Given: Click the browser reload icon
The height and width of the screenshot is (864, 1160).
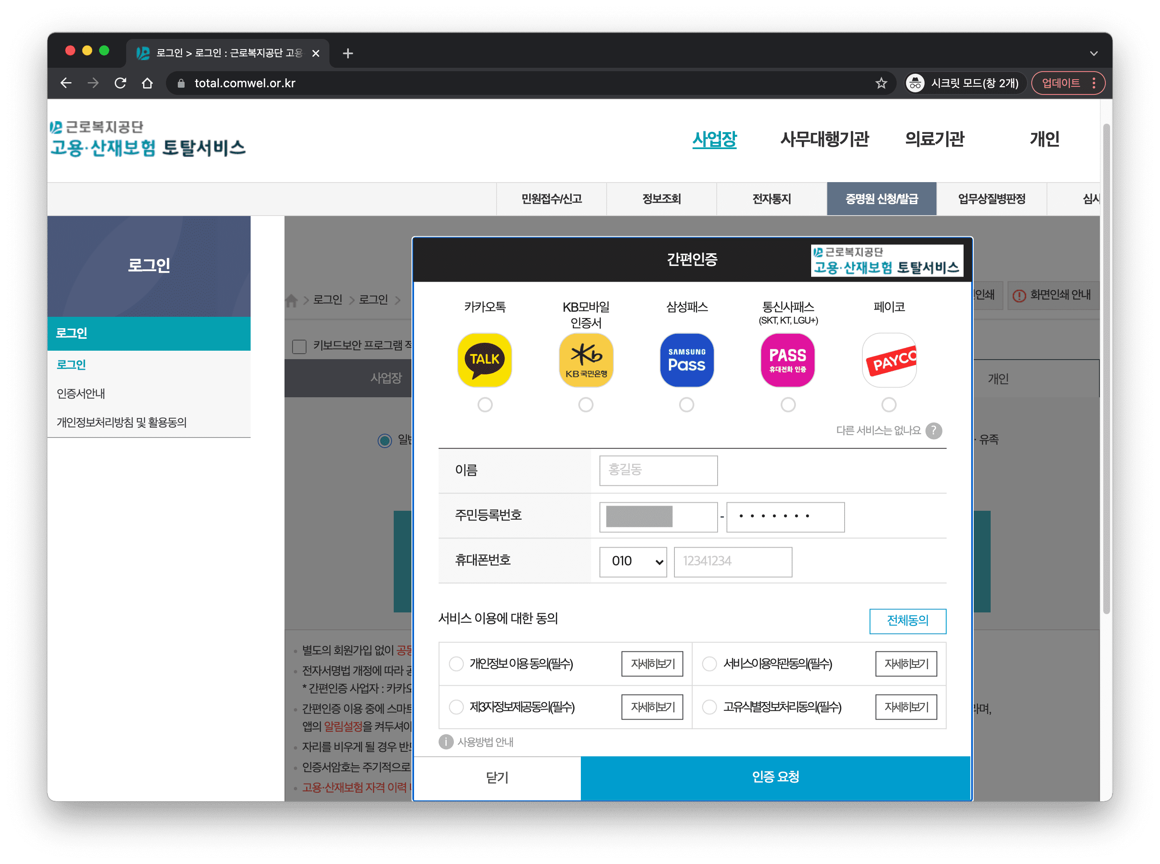Looking at the screenshot, I should click(120, 83).
